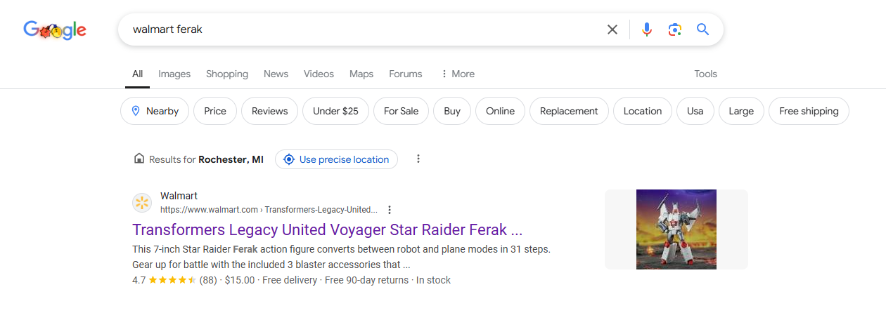Open the Tools options

pos(705,74)
